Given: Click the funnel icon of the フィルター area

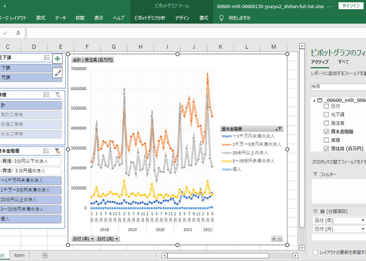Looking at the screenshot, I should click(x=315, y=174).
